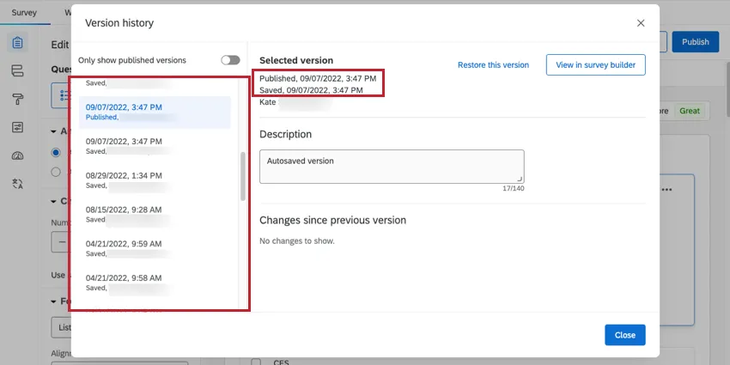The image size is (730, 365).
Task: Click into the Description text box
Action: pyautogui.click(x=391, y=166)
